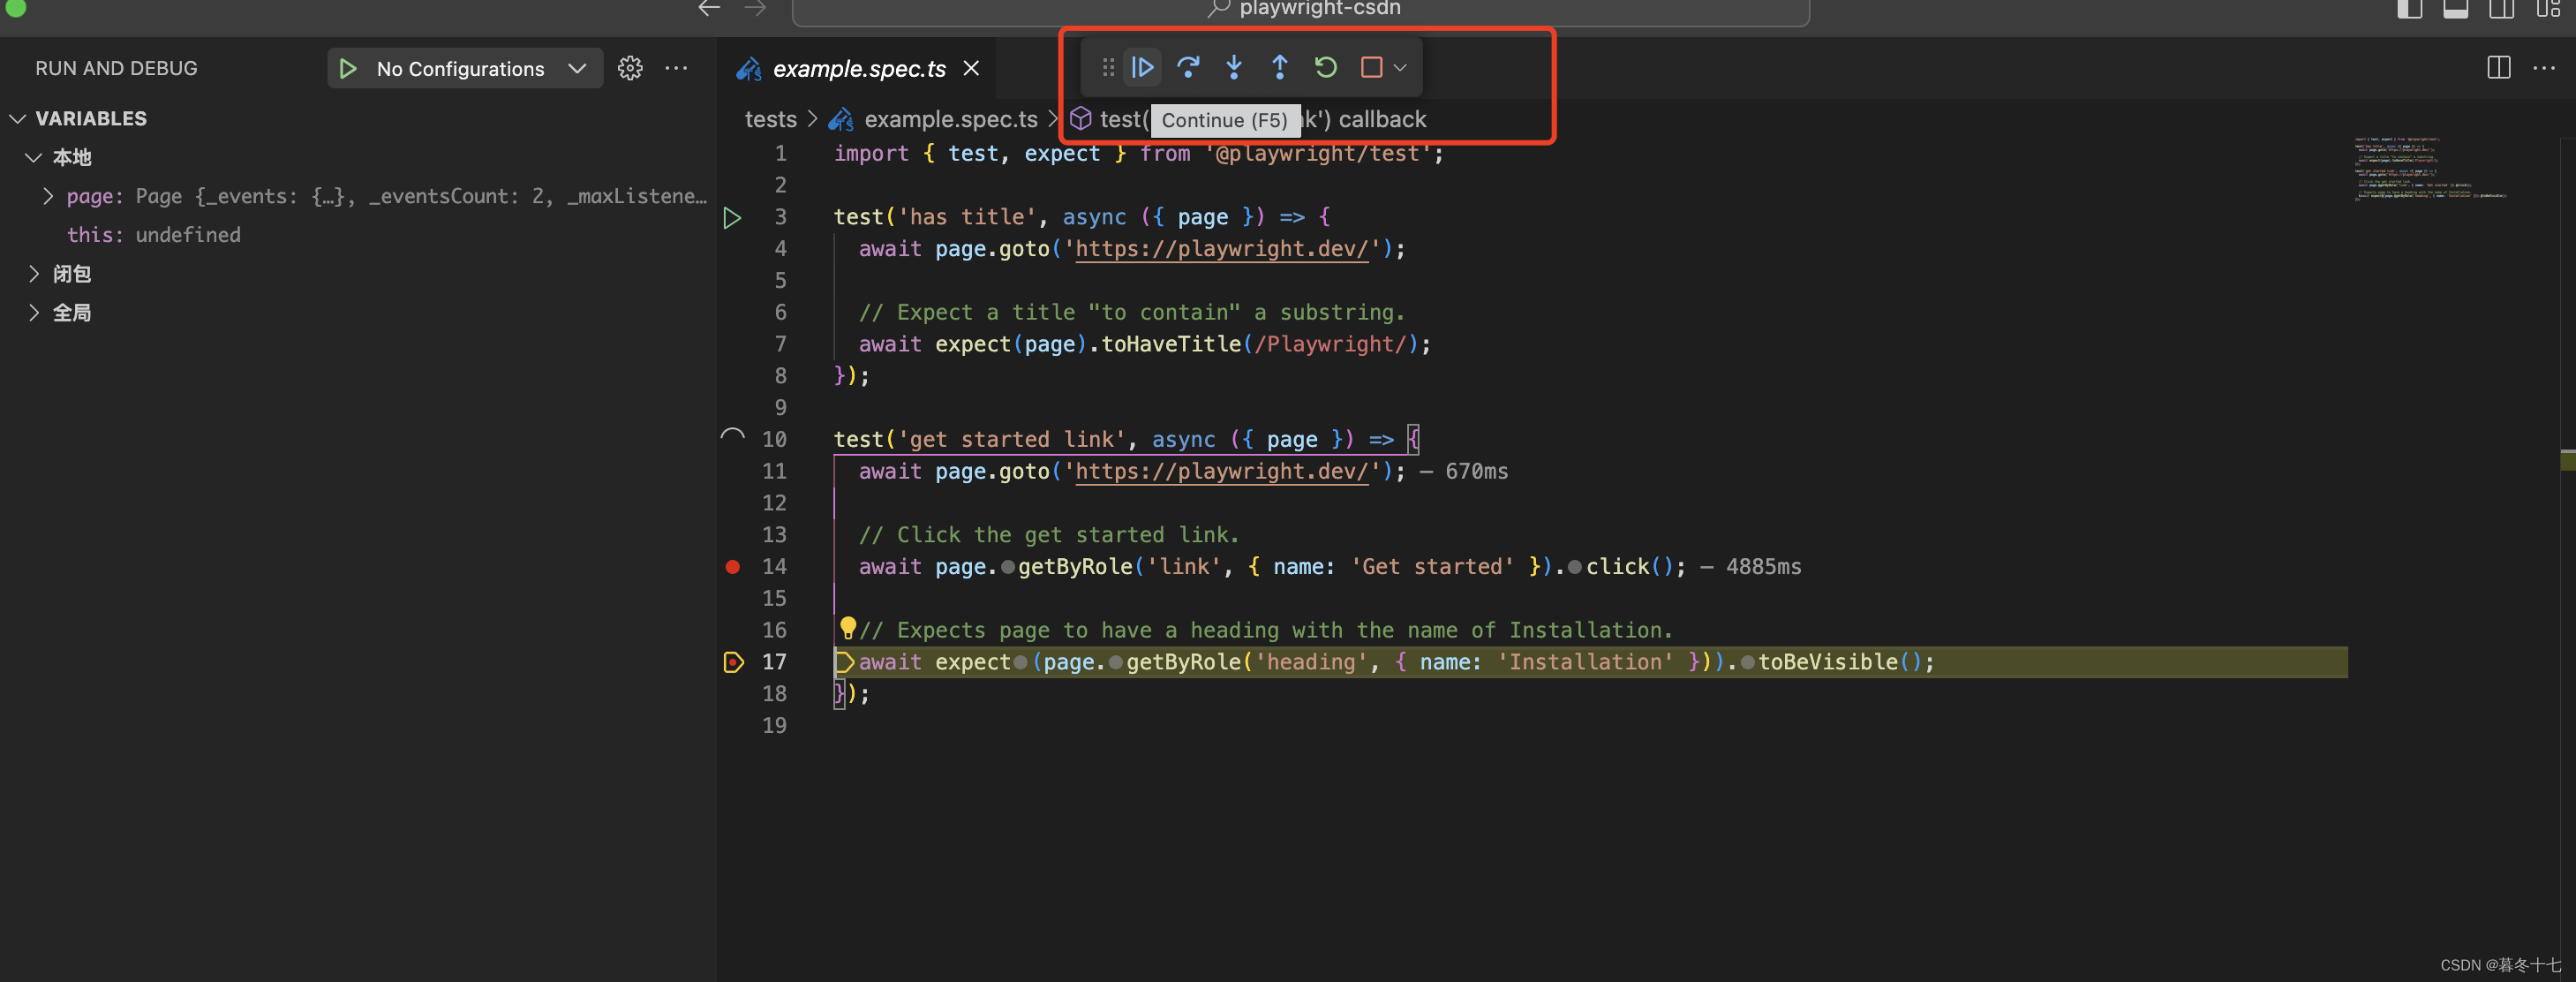Click Continue in the debug toolbar
The width and height of the screenshot is (2576, 982).
(1142, 67)
